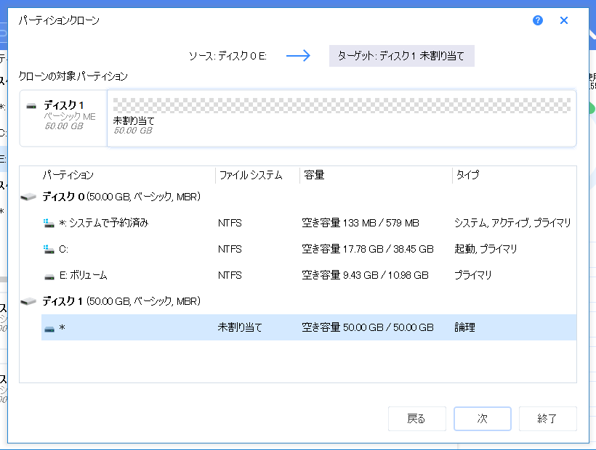This screenshot has height=450, width=596.
Task: Click the ディスク0 disk drive icon
Action: (x=27, y=197)
